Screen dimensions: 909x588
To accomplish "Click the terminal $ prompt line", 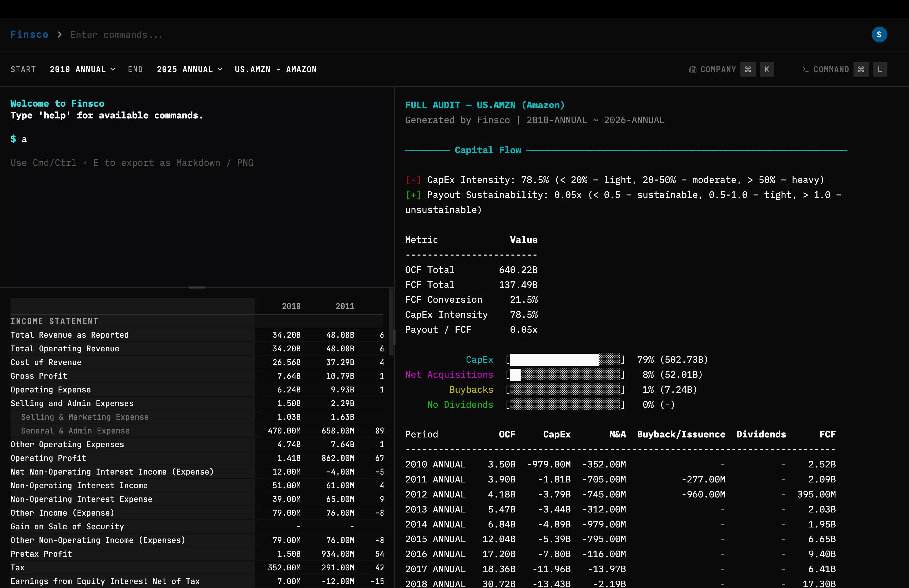I will [19, 139].
